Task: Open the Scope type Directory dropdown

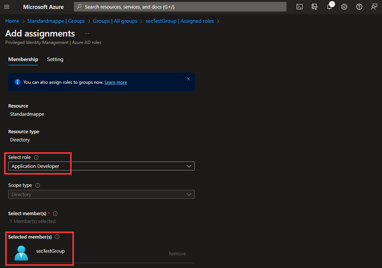Action: 101,194
